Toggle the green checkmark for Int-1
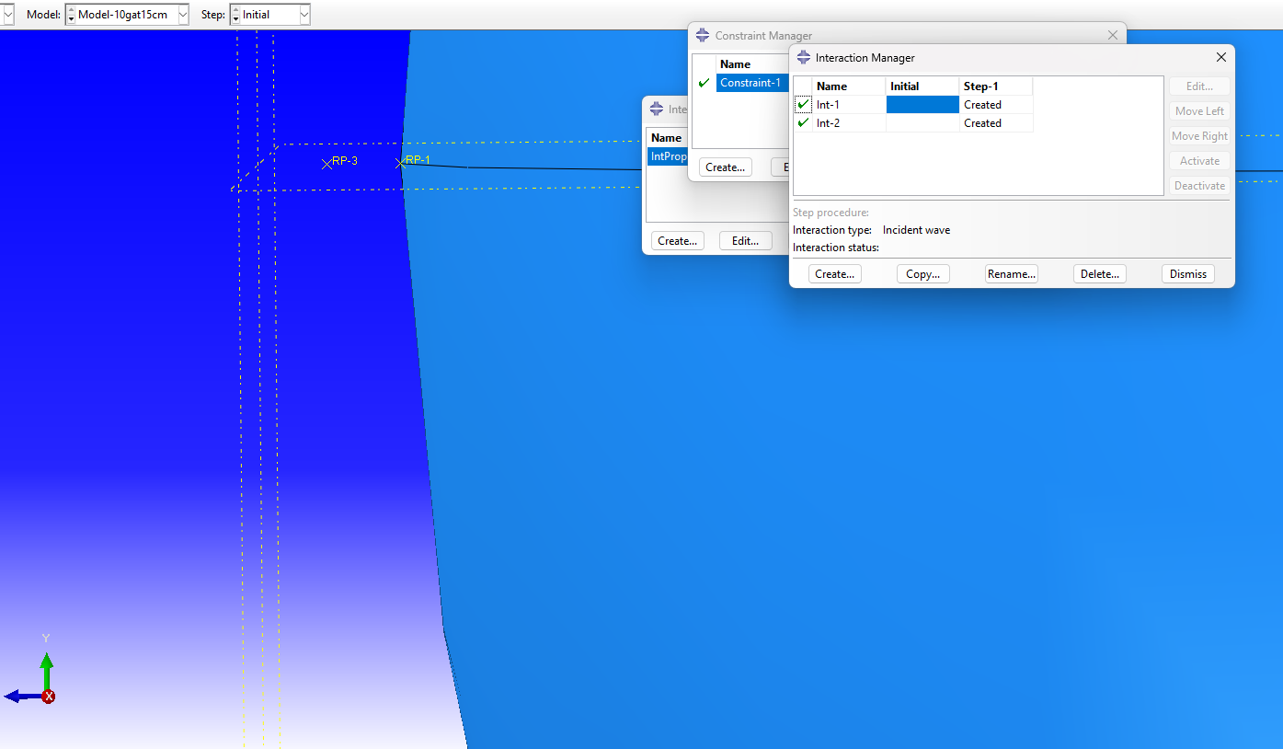1283x749 pixels. (x=804, y=104)
